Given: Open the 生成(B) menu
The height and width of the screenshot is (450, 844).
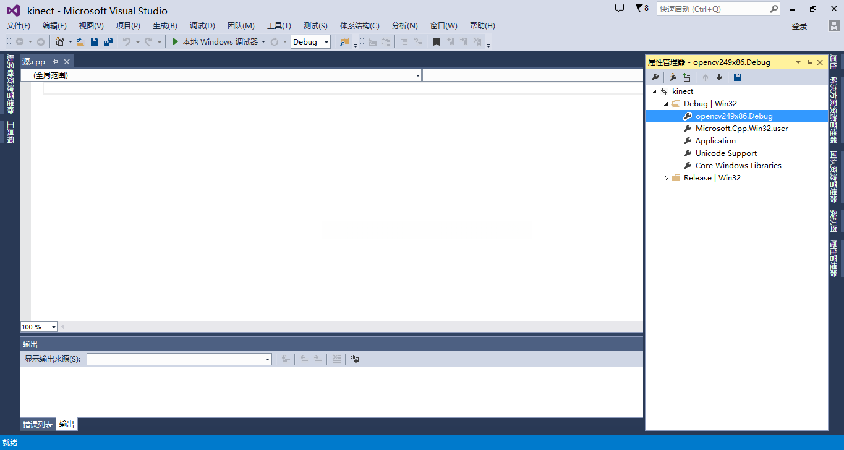Looking at the screenshot, I should [x=165, y=26].
